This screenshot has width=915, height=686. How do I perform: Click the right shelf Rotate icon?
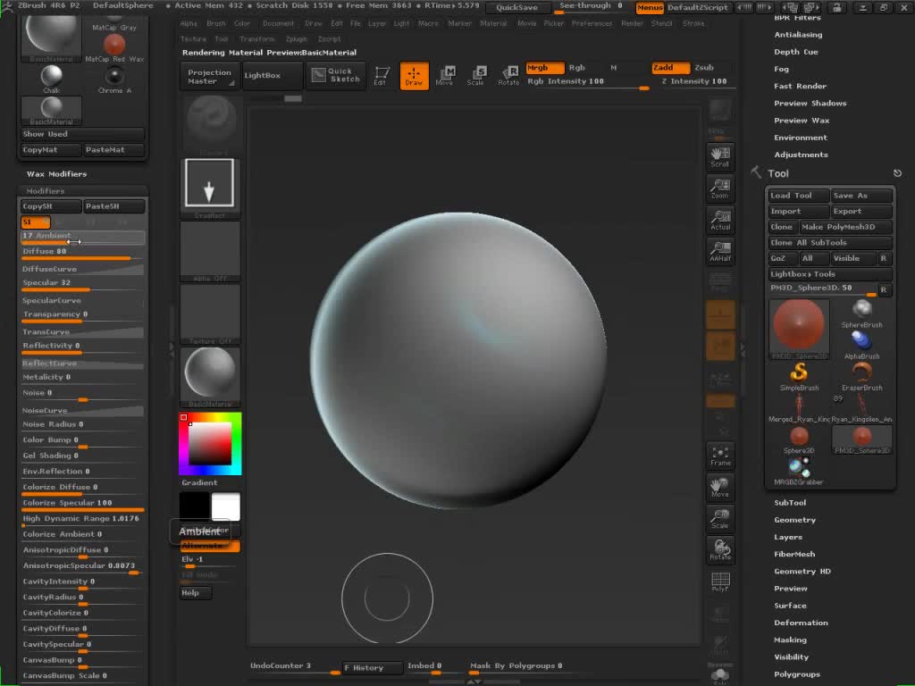tap(720, 550)
